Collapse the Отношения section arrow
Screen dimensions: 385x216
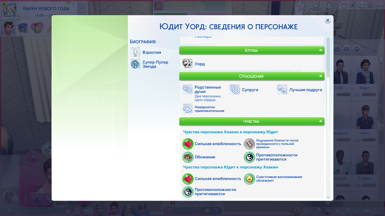[x=320, y=76]
